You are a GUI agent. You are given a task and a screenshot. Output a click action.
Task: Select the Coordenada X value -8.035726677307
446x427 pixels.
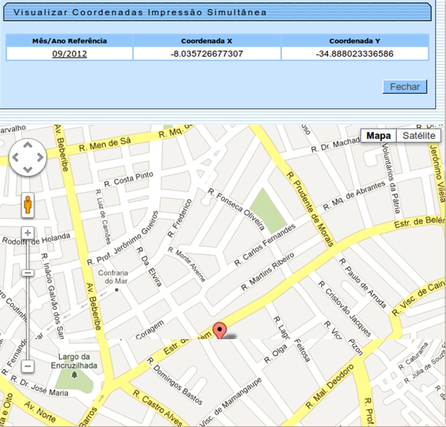click(x=207, y=54)
